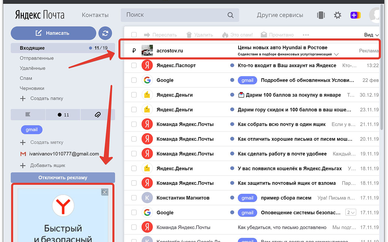
Task: Select checkbox for Яндекс.Деньги 30.12.19 email
Action: (x=134, y=95)
